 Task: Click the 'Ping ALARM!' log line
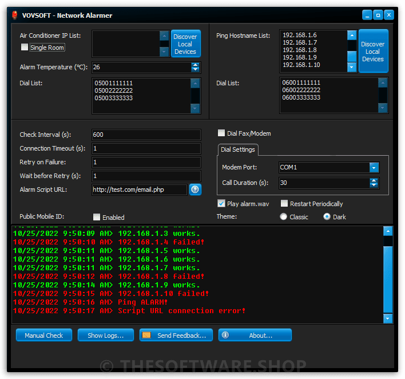tap(90, 302)
